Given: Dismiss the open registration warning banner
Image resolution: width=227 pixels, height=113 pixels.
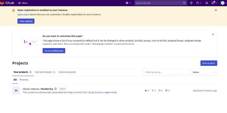Looking at the screenshot, I should [216, 10].
